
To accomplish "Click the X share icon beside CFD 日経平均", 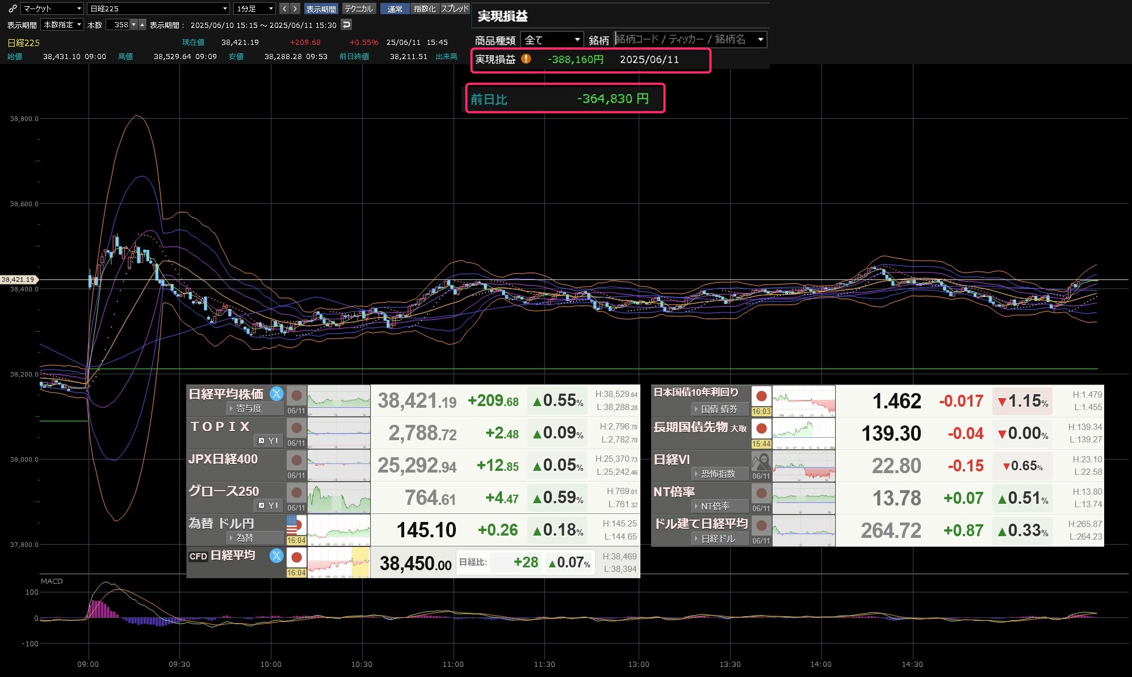I will [276, 555].
